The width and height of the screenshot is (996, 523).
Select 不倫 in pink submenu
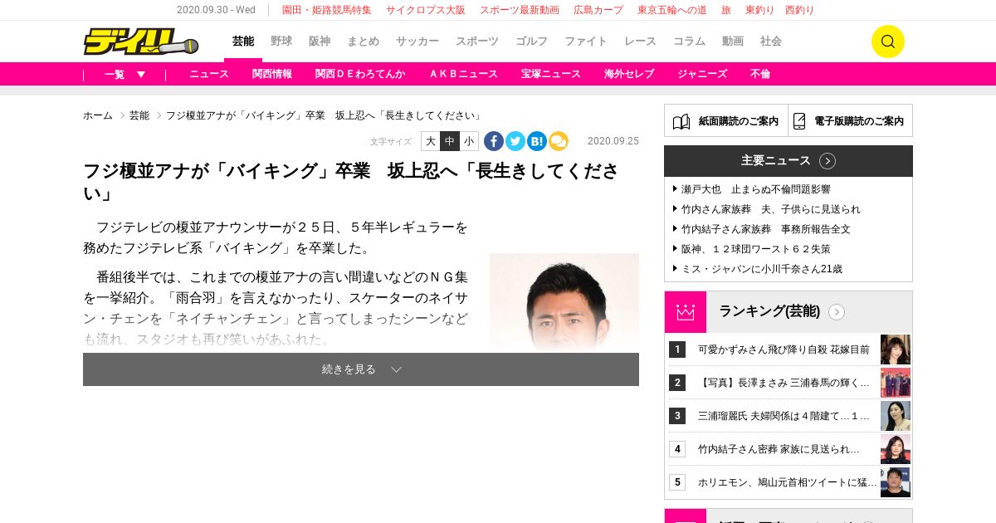point(760,74)
